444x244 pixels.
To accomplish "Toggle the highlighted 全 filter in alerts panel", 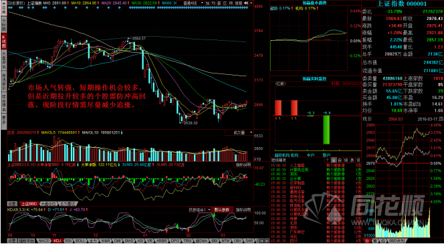I will (x=334, y=160).
